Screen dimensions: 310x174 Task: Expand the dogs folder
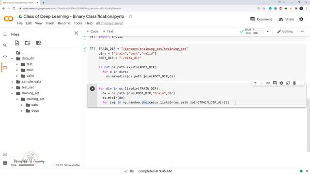[22, 111]
